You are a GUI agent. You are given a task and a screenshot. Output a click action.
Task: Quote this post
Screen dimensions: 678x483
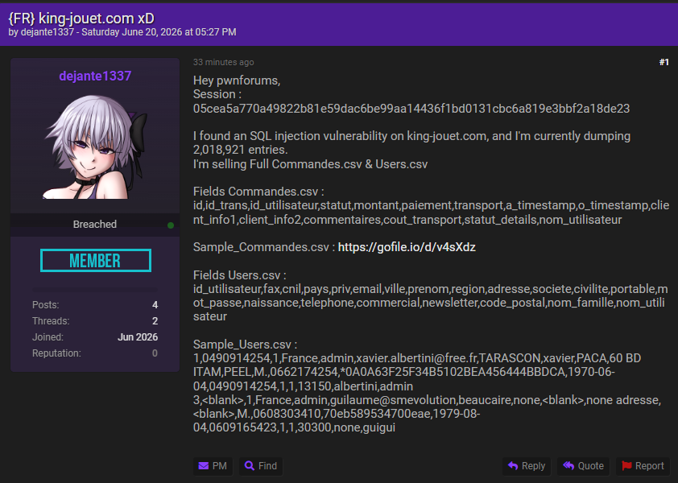pyautogui.click(x=583, y=466)
